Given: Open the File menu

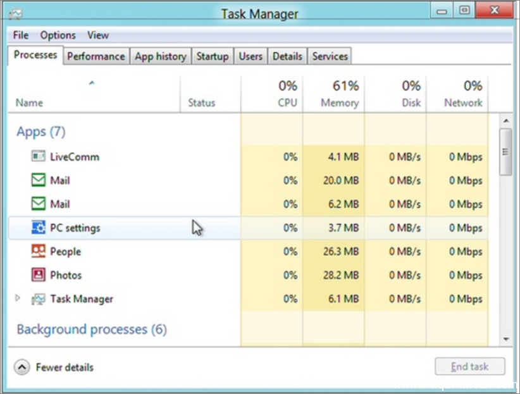Looking at the screenshot, I should click(x=21, y=35).
